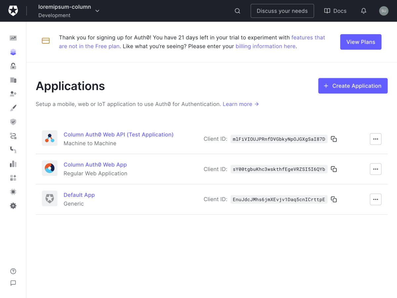Copy Client ID for Column Auth0 Web API
The image size is (397, 298).
pyautogui.click(x=334, y=139)
